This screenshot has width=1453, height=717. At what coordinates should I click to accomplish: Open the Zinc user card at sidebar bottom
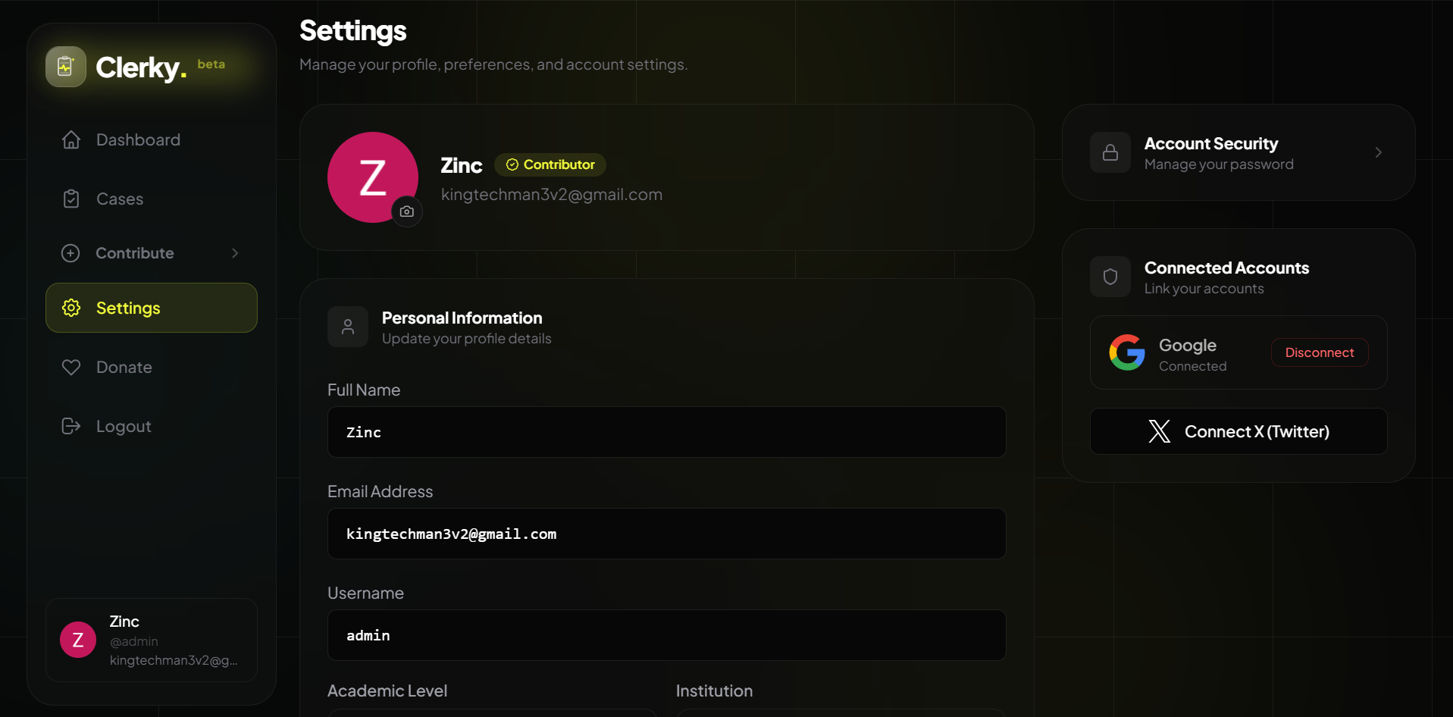tap(152, 640)
